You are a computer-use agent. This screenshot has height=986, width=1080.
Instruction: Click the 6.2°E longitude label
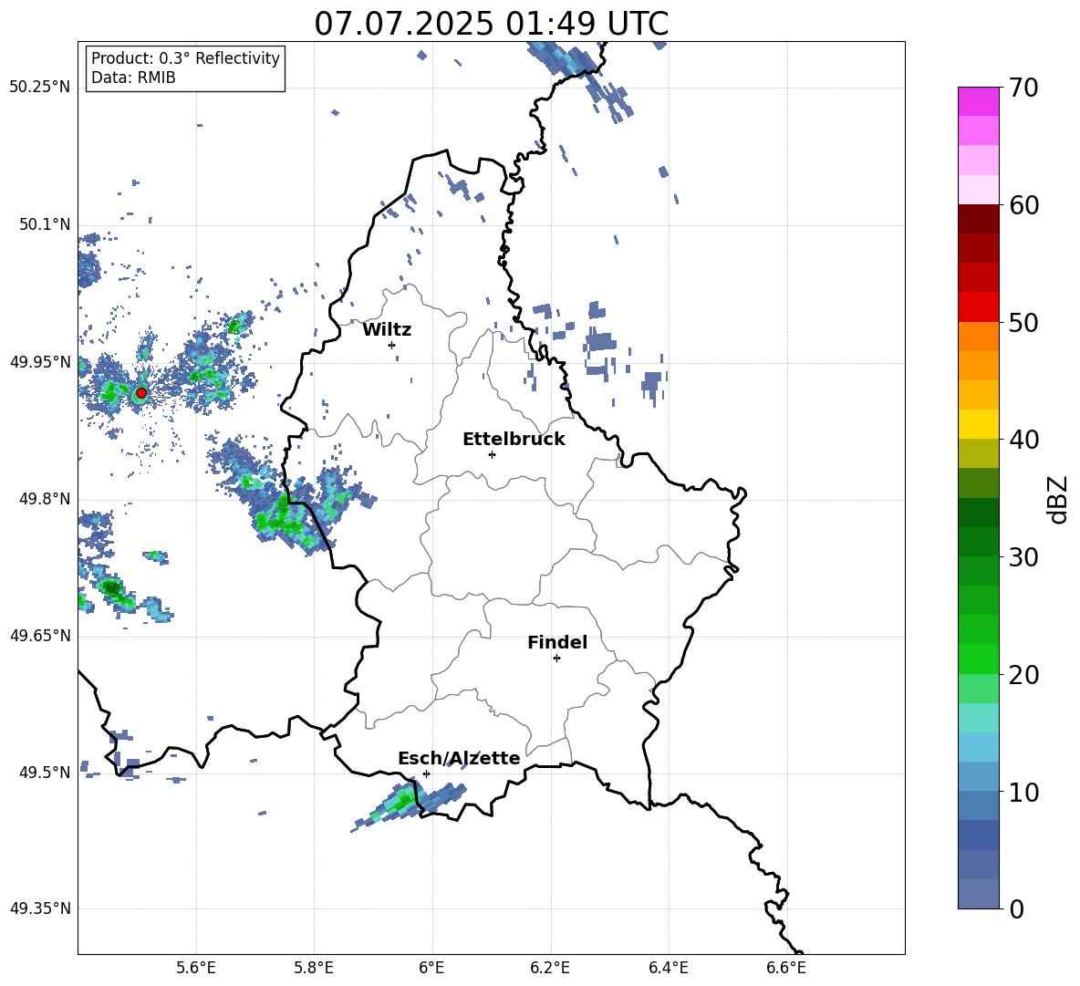point(550,968)
